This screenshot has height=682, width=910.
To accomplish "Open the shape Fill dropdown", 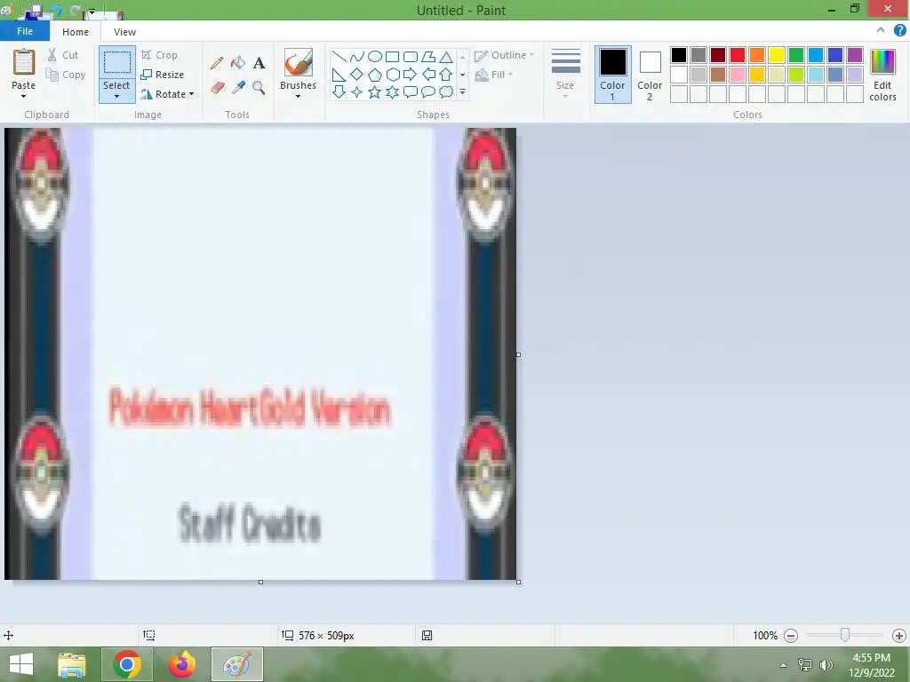I will pos(494,75).
